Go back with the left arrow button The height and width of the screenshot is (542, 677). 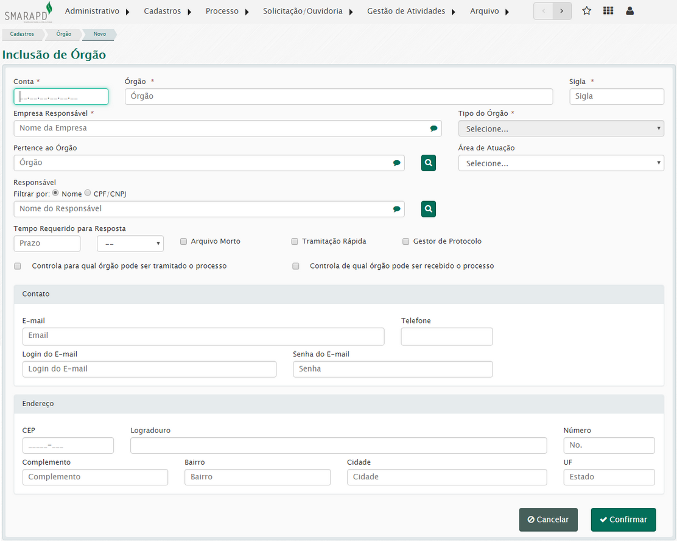point(544,11)
